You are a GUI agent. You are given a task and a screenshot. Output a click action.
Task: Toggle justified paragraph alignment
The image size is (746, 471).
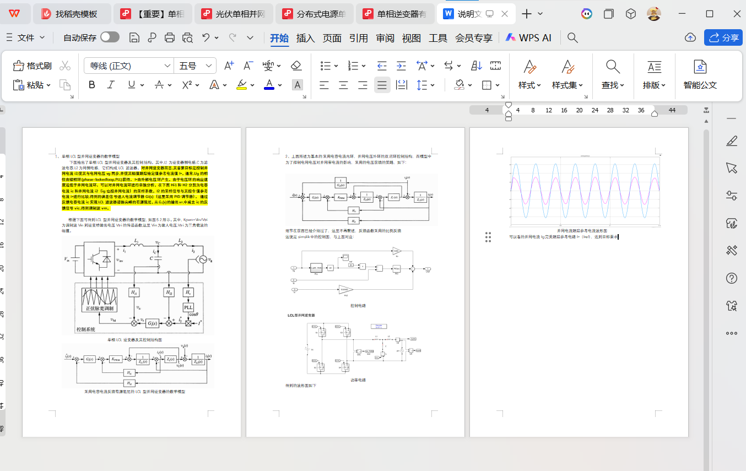(382, 85)
